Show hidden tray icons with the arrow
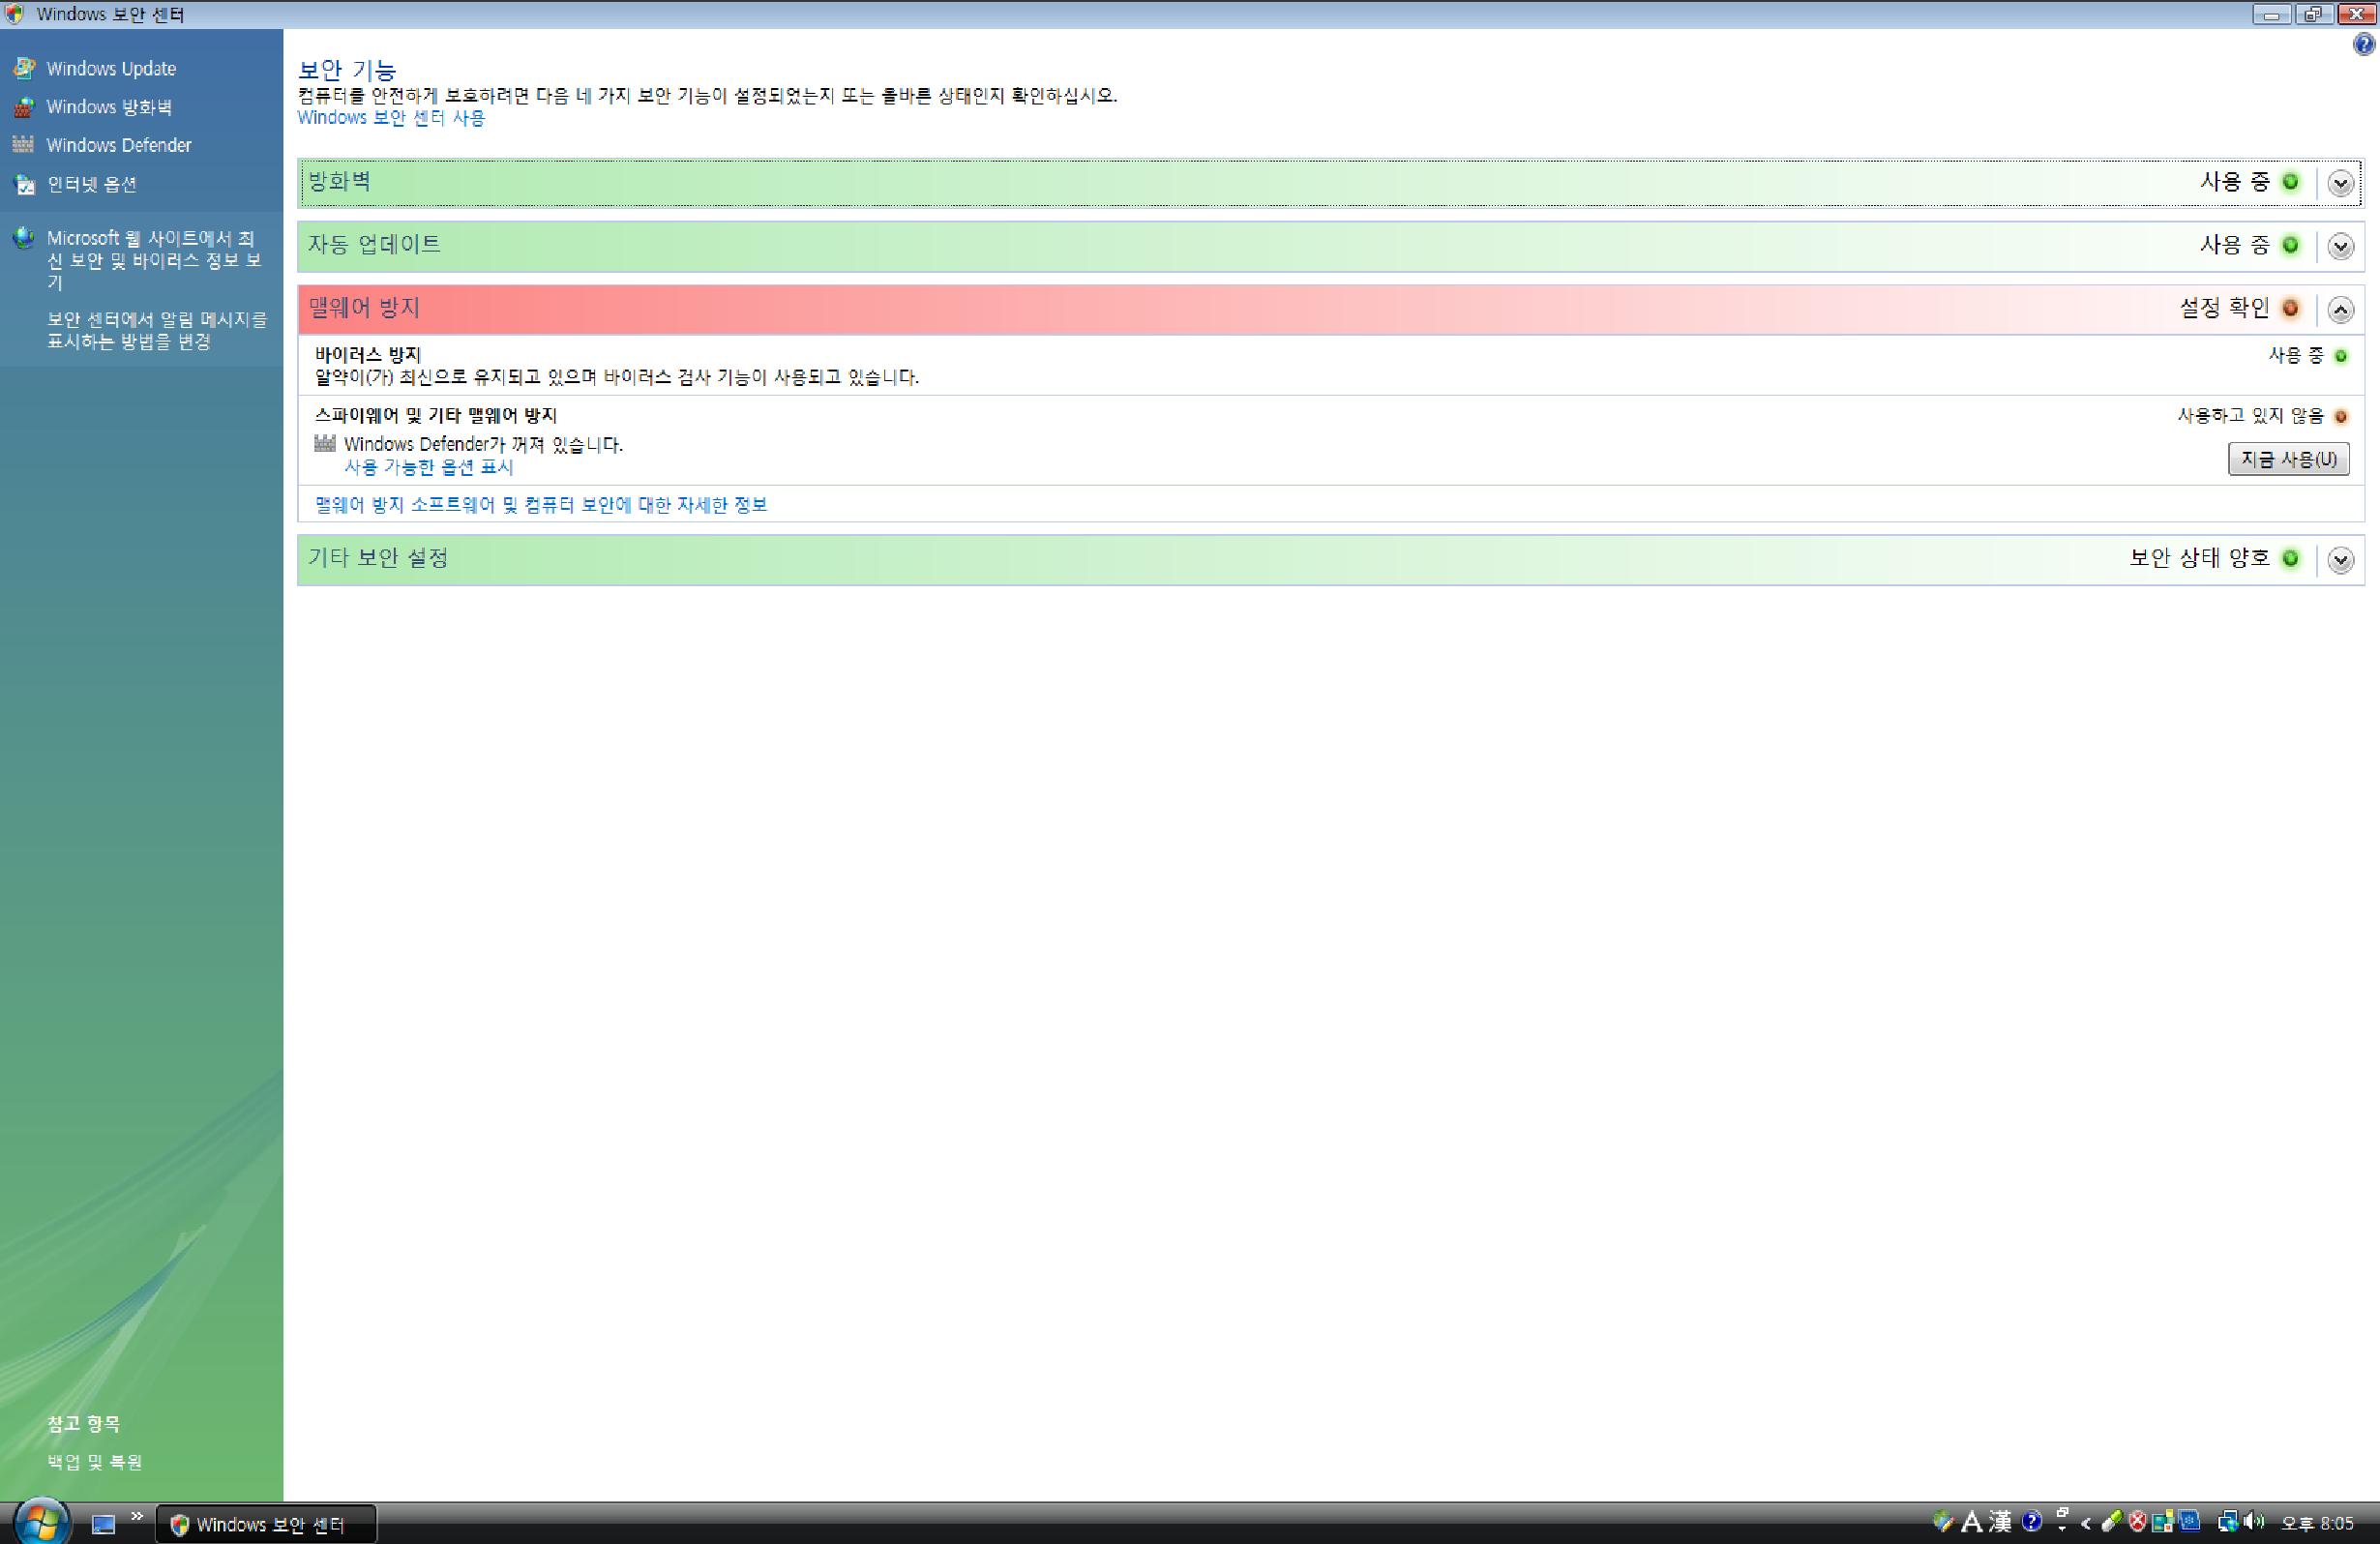2380x1544 pixels. tap(2086, 1524)
